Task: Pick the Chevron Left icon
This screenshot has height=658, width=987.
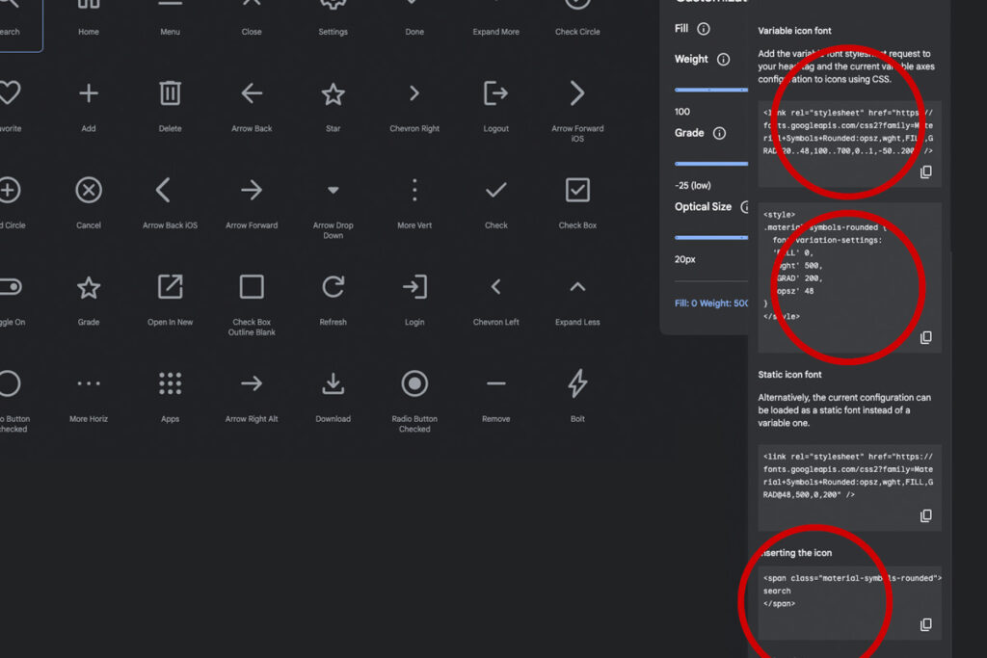Action: (496, 287)
